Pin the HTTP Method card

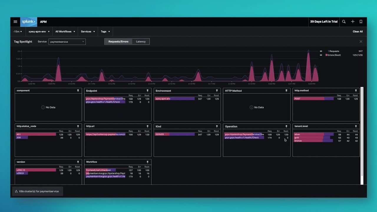pos(286,91)
